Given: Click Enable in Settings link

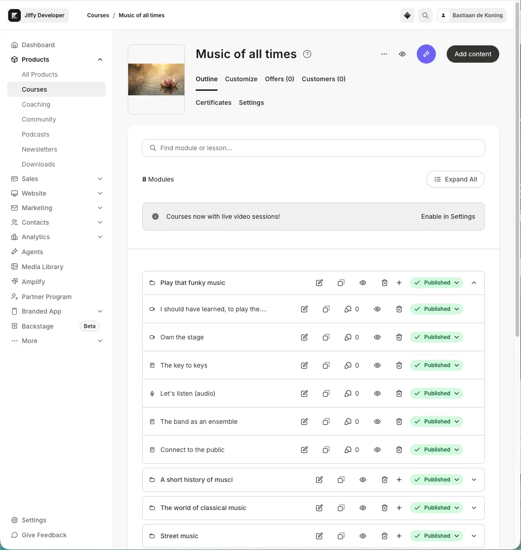Looking at the screenshot, I should click(448, 216).
